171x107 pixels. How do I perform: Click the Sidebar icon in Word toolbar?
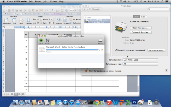57,11
